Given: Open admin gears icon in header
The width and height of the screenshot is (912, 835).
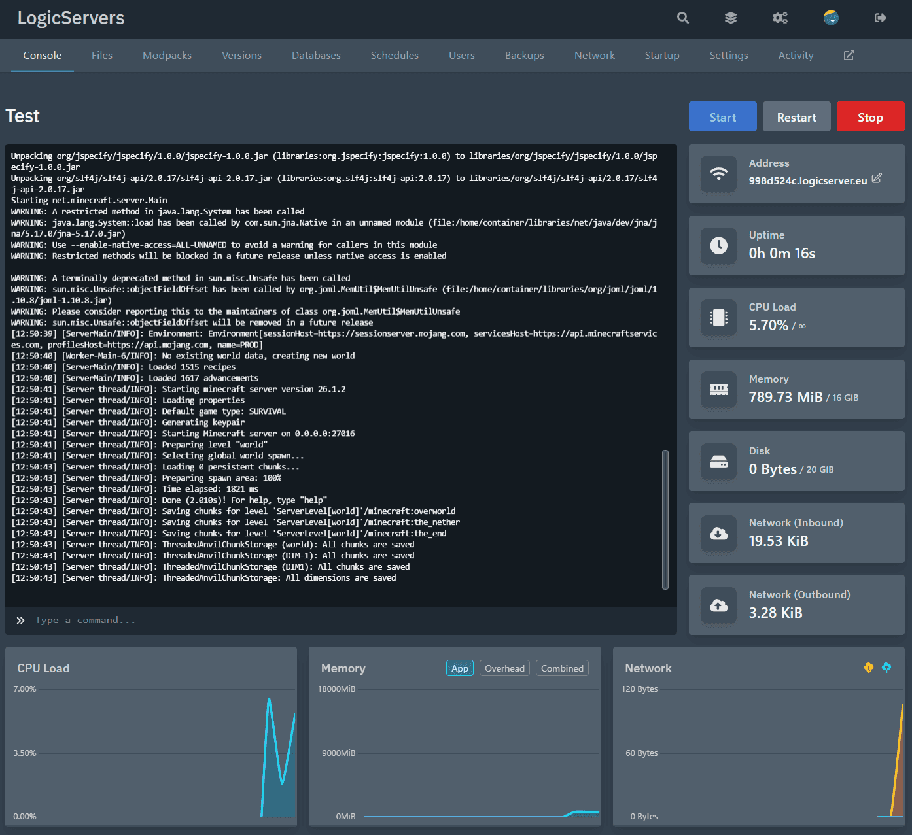Looking at the screenshot, I should coord(780,18).
